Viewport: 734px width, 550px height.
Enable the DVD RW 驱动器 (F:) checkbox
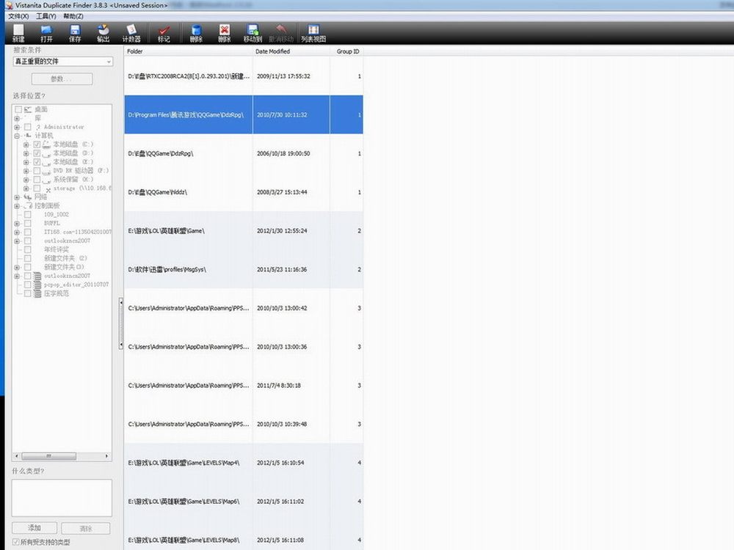(x=37, y=171)
